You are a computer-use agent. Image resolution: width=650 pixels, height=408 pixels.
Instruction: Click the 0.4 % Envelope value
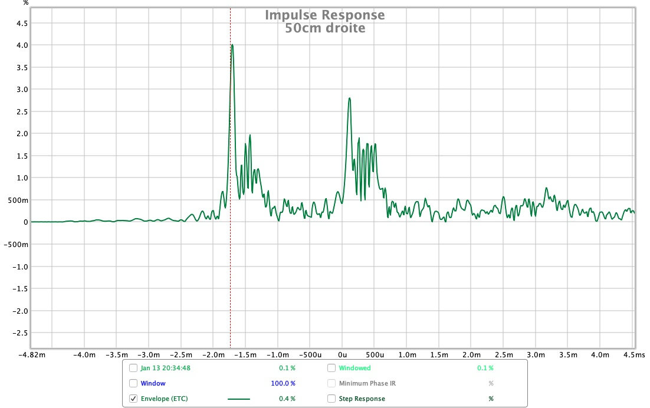coord(287,399)
